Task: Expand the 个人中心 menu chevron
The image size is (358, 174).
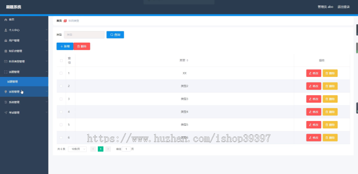Action: (x=47, y=30)
